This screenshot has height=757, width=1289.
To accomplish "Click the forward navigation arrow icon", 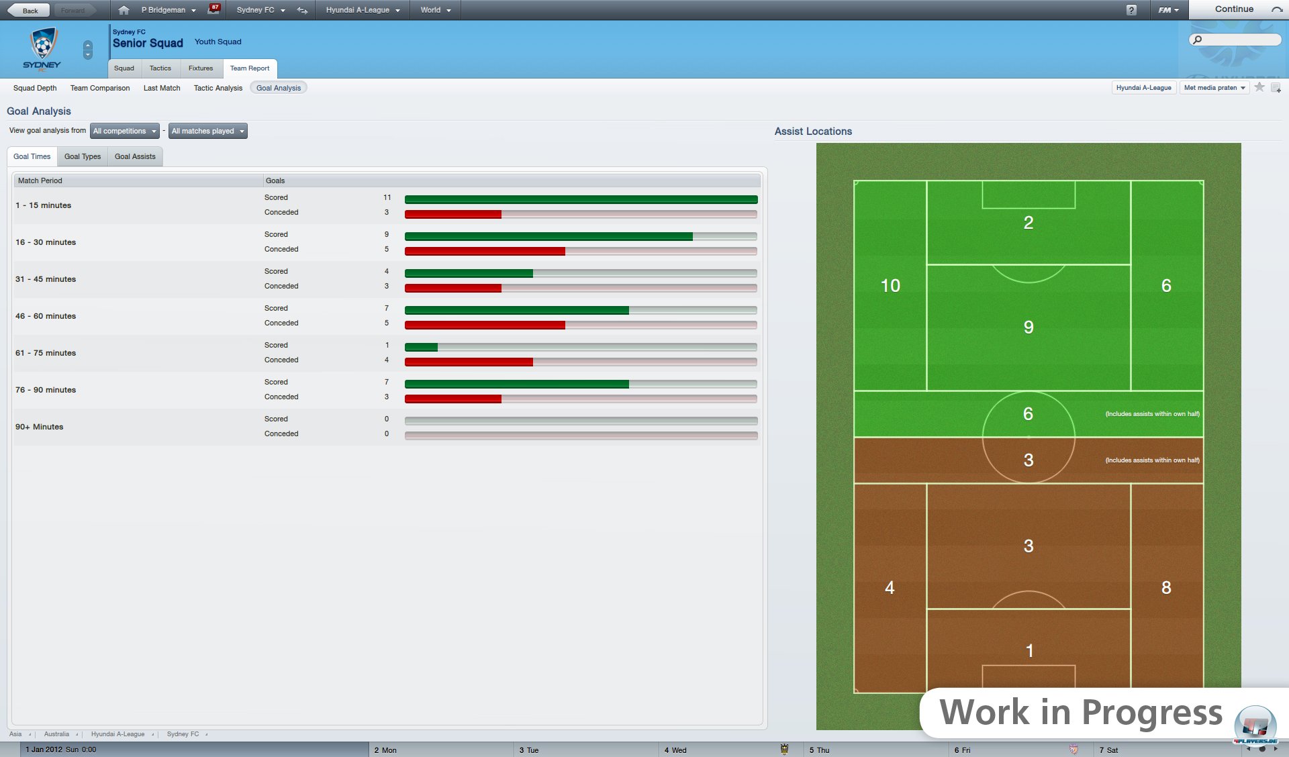I will (73, 10).
